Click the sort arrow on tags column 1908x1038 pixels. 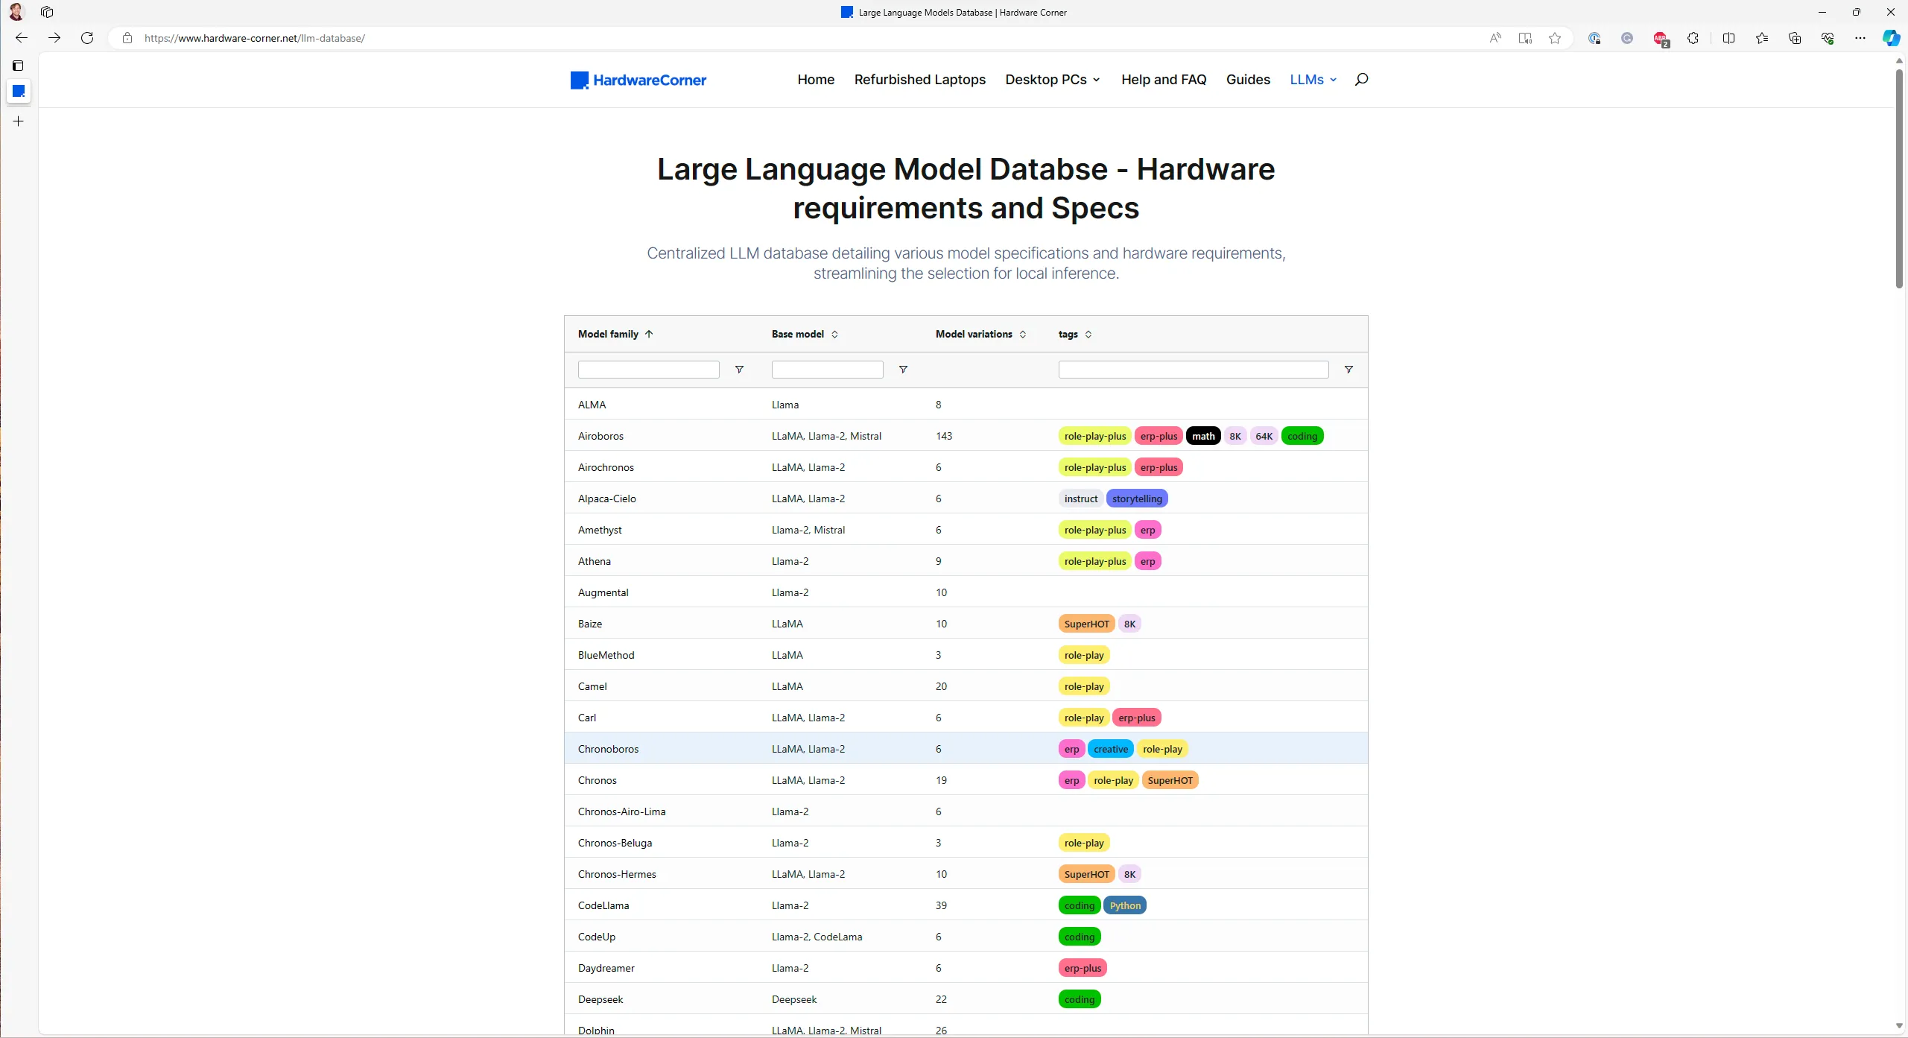pos(1088,334)
